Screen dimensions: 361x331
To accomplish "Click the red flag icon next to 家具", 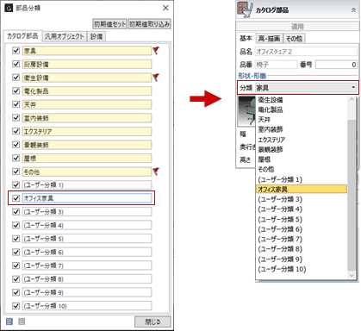I will [156, 51].
